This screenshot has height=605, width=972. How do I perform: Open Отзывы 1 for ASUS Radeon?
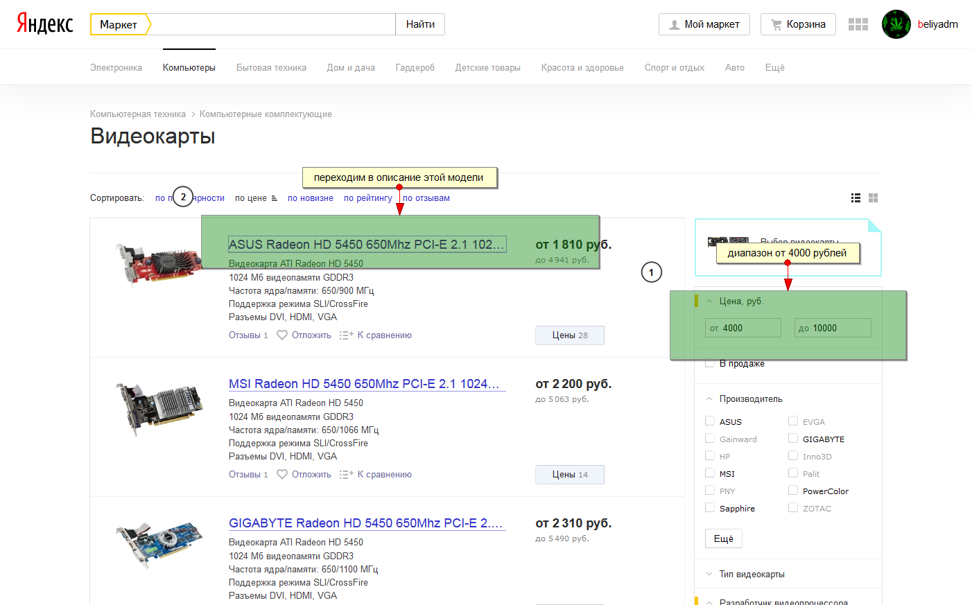pyautogui.click(x=248, y=335)
